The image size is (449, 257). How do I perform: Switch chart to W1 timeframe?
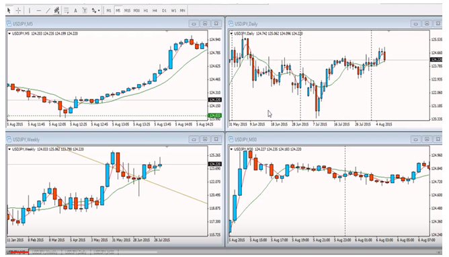click(x=173, y=11)
